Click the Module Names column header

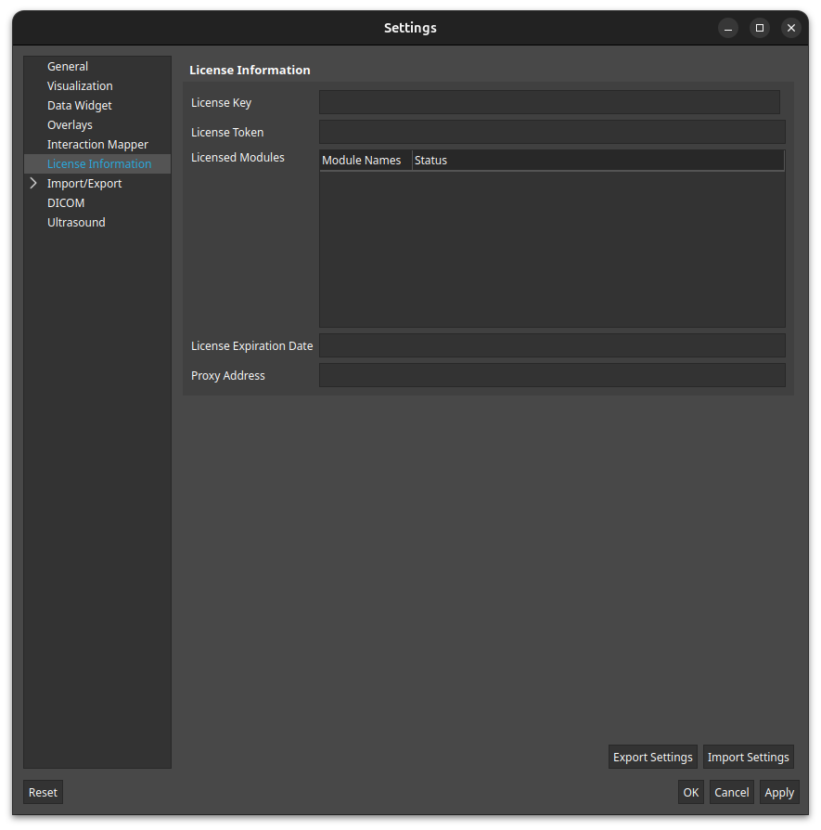pyautogui.click(x=366, y=161)
